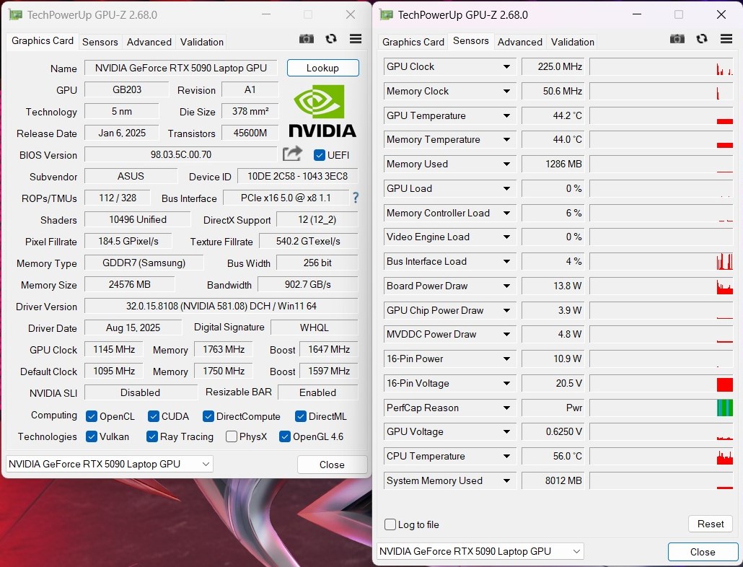Toggle the UEFI checkbox

[x=320, y=155]
